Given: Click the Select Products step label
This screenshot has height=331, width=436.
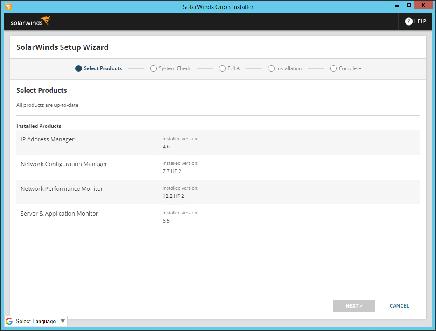Looking at the screenshot, I should click(x=103, y=68).
